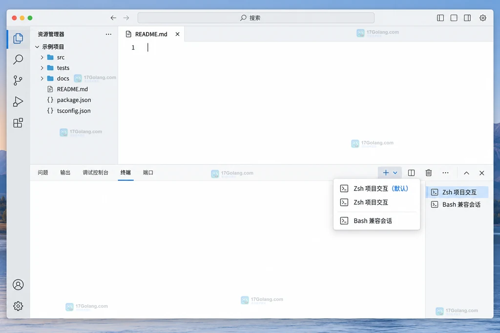Open the new terminal profile dropdown arrow
The height and width of the screenshot is (333, 500).
[x=395, y=173]
